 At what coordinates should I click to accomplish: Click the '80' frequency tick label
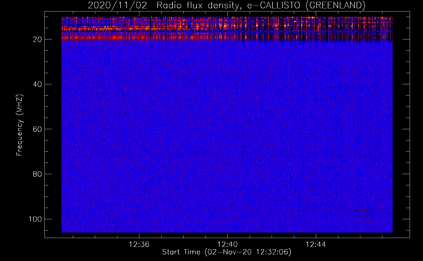pyautogui.click(x=37, y=174)
